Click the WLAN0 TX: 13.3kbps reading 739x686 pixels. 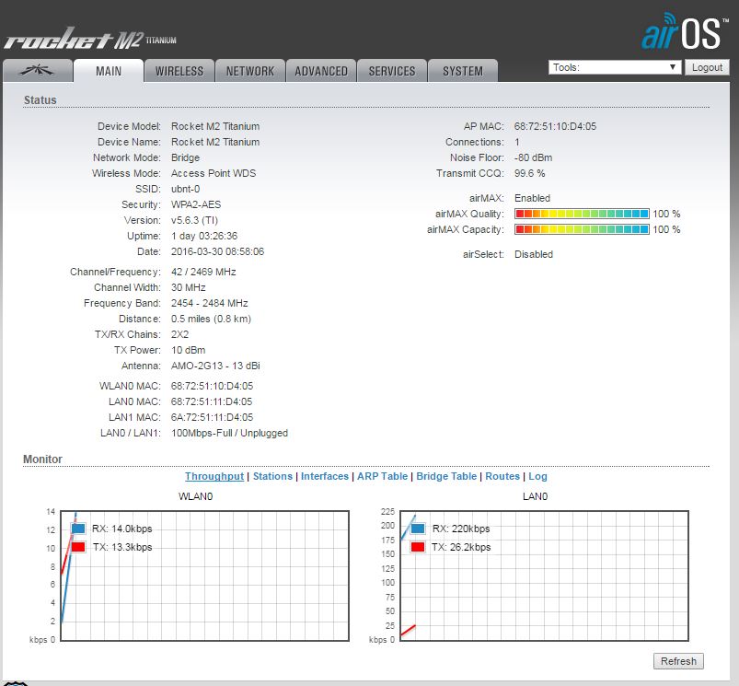coord(122,547)
